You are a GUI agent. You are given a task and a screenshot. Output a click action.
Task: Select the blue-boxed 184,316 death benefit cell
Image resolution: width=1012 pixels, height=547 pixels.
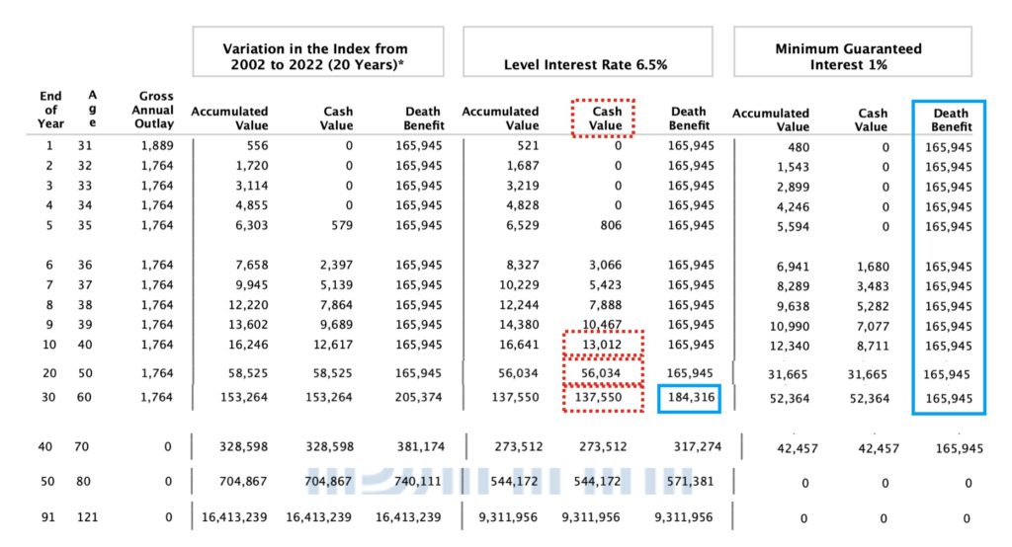point(689,399)
